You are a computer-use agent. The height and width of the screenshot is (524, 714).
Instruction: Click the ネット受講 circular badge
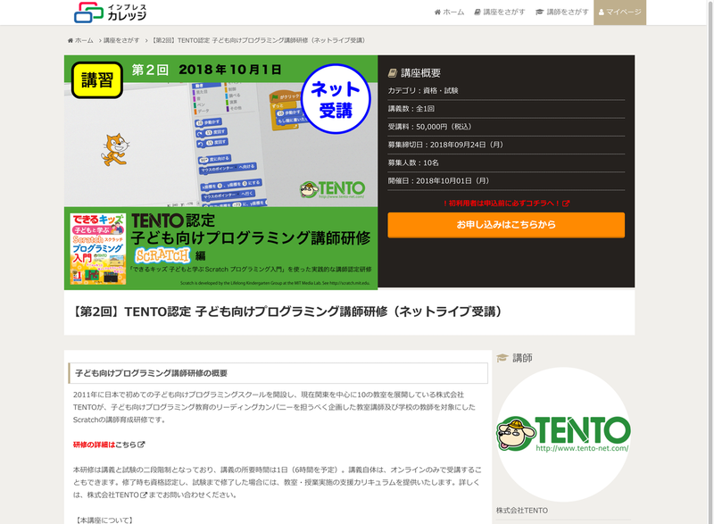pyautogui.click(x=336, y=99)
